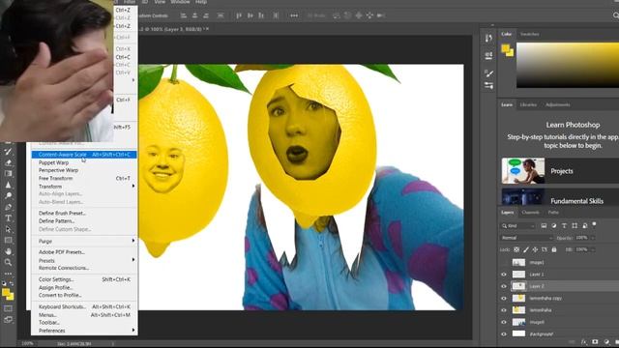619x348 pixels.
Task: Add layer style fx button
Action: pyautogui.click(x=584, y=342)
